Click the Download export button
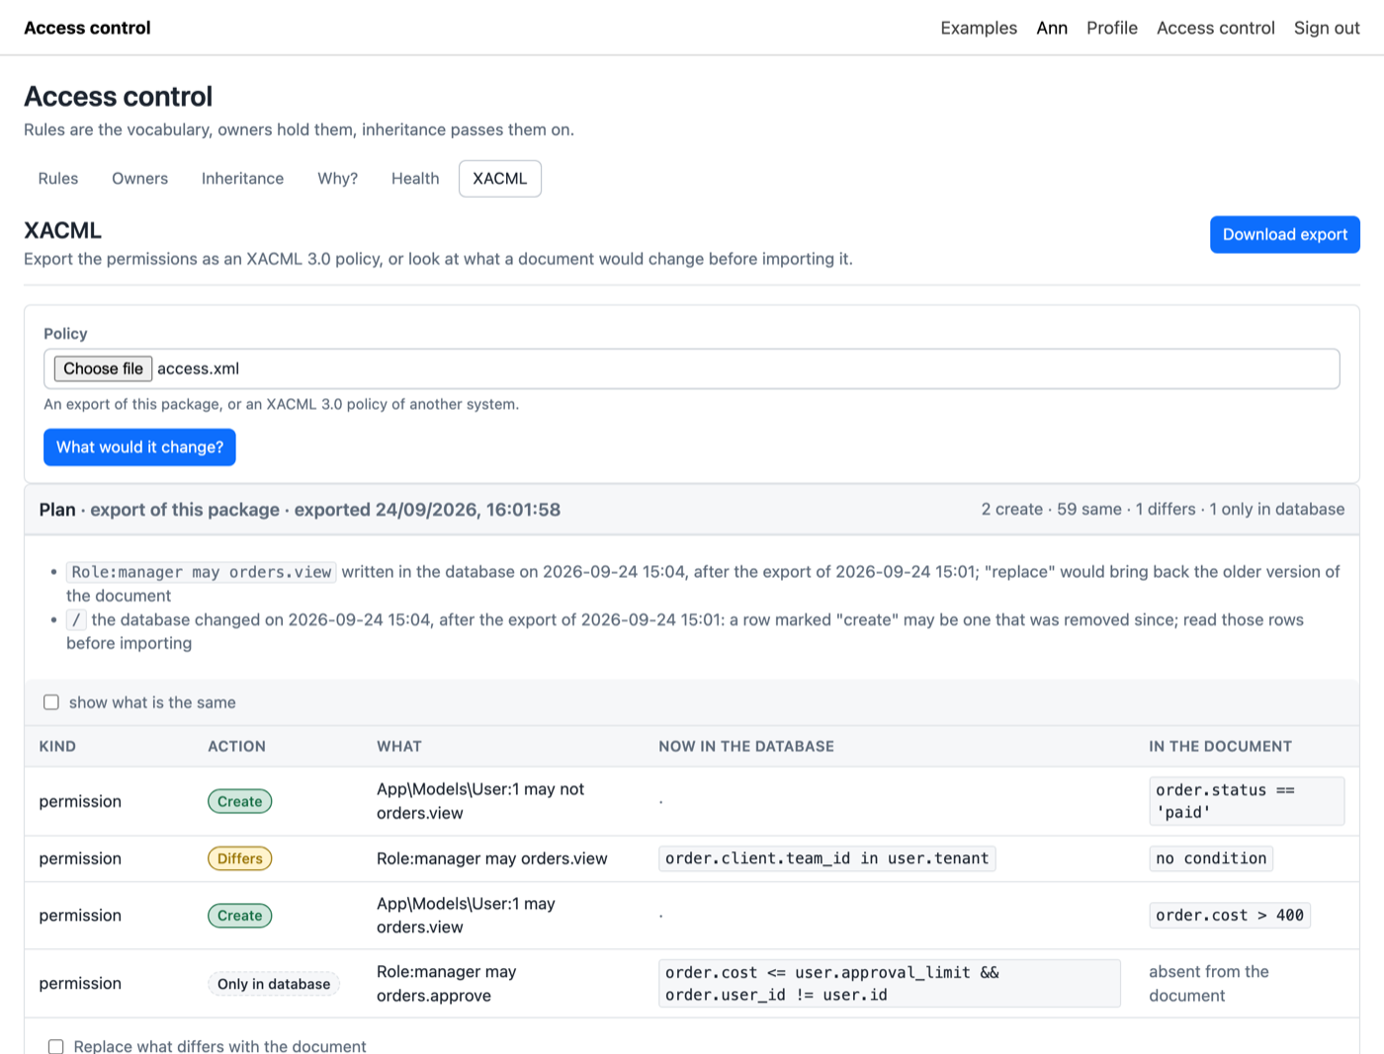The width and height of the screenshot is (1384, 1054). click(1285, 234)
